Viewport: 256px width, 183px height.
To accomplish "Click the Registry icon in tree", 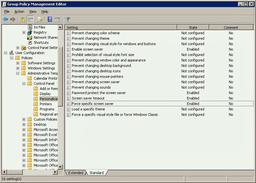I will (30, 32).
